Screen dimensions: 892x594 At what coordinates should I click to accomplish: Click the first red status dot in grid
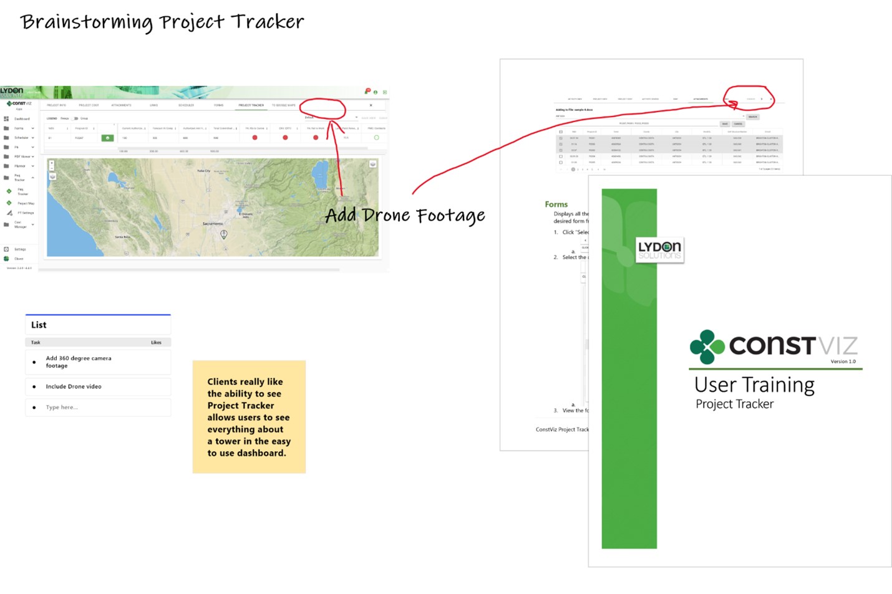tap(255, 138)
